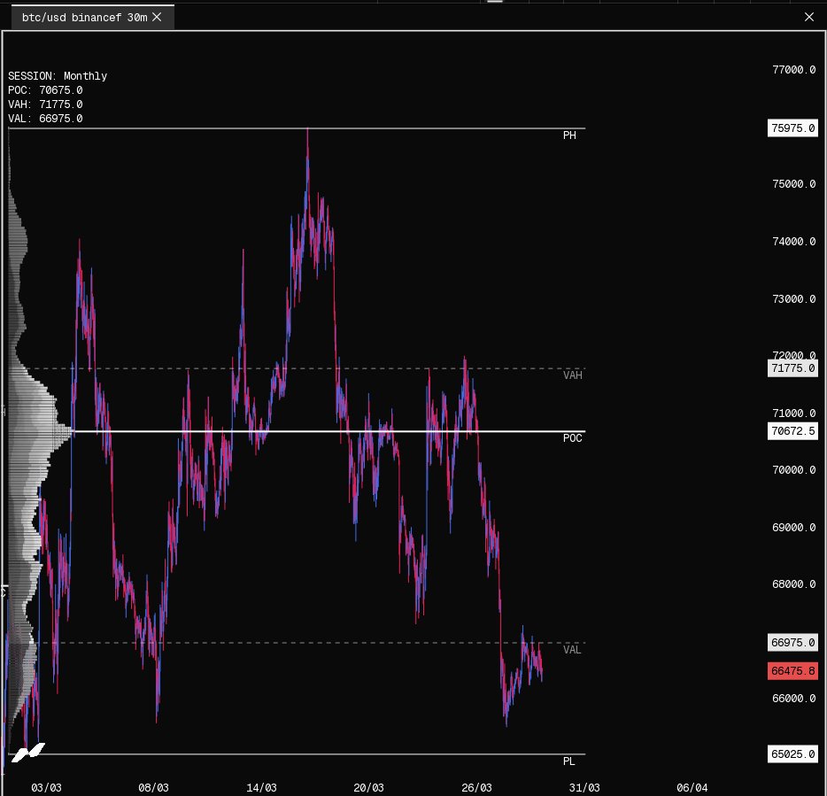Click the 14/03 date label
Screen dimensions: 827x796
pyautogui.click(x=261, y=787)
